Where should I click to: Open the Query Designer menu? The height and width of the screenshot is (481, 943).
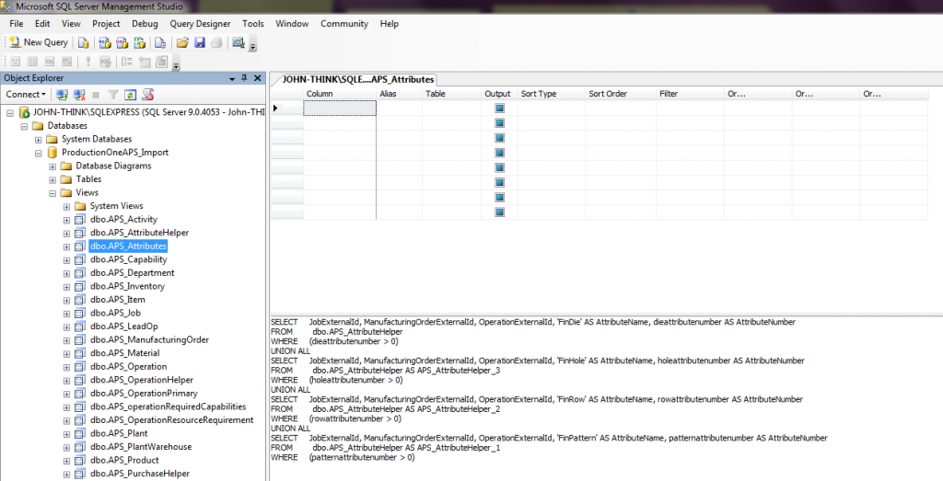click(200, 23)
